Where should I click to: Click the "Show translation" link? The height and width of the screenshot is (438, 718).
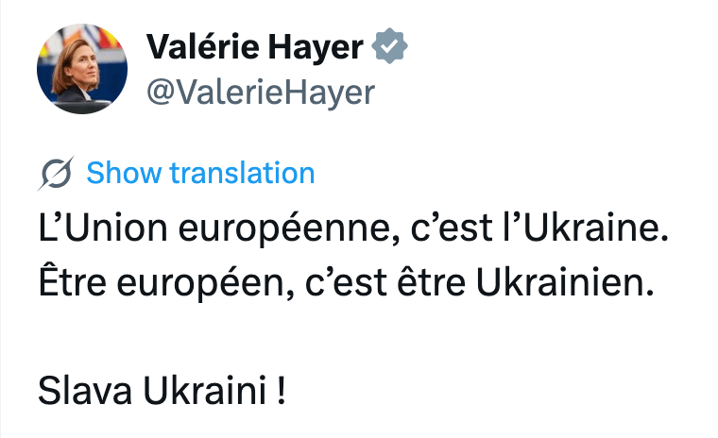point(199,174)
